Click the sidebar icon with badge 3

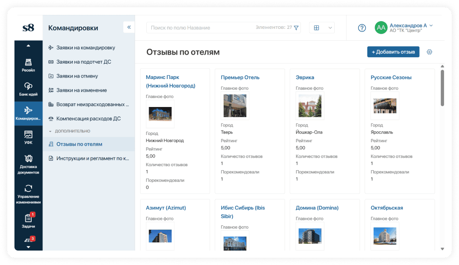tap(28, 240)
